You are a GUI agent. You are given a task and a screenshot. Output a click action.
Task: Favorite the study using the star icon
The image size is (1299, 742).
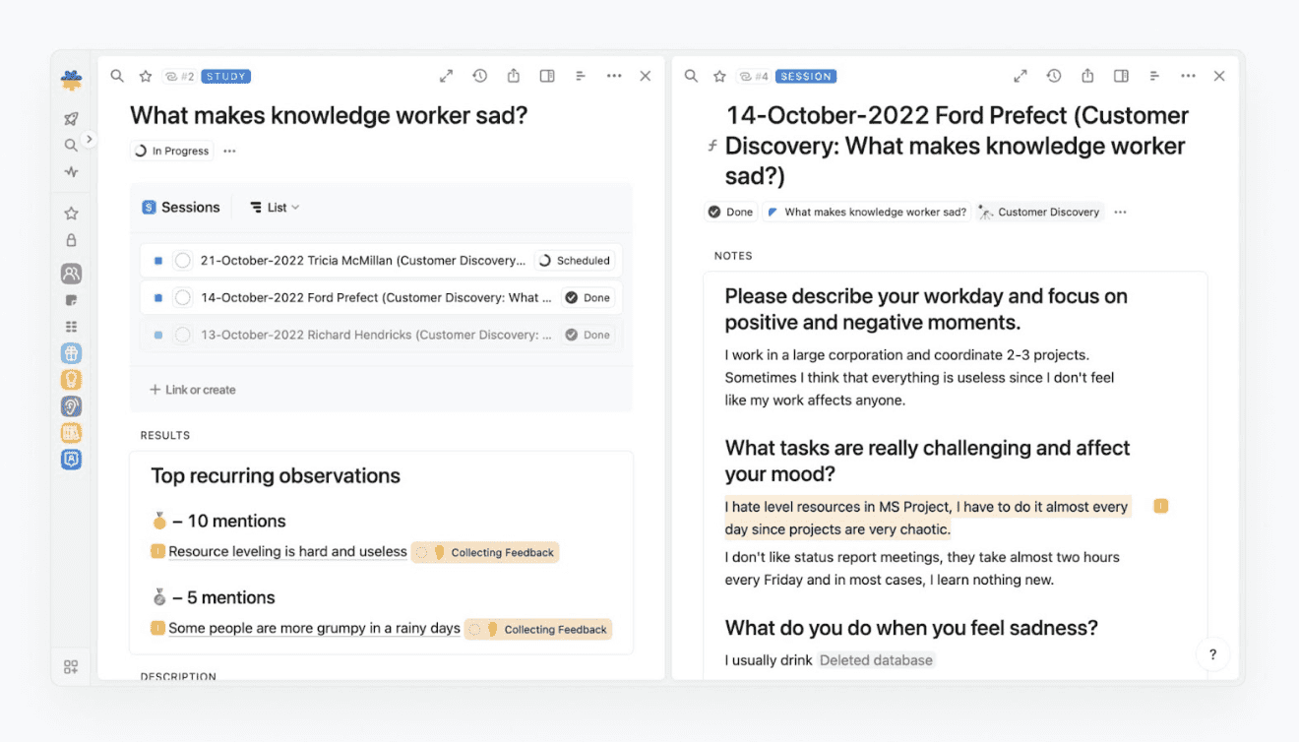tap(145, 76)
